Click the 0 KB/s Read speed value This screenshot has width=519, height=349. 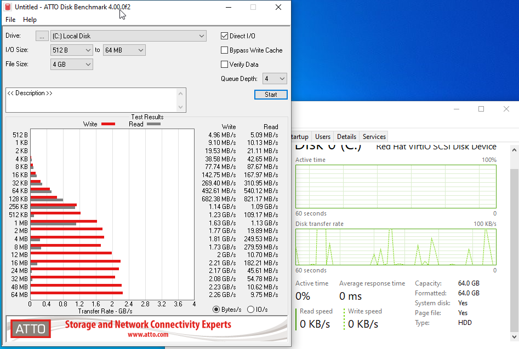click(315, 324)
